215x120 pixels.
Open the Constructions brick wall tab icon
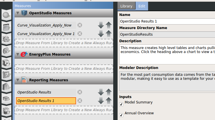point(6,39)
